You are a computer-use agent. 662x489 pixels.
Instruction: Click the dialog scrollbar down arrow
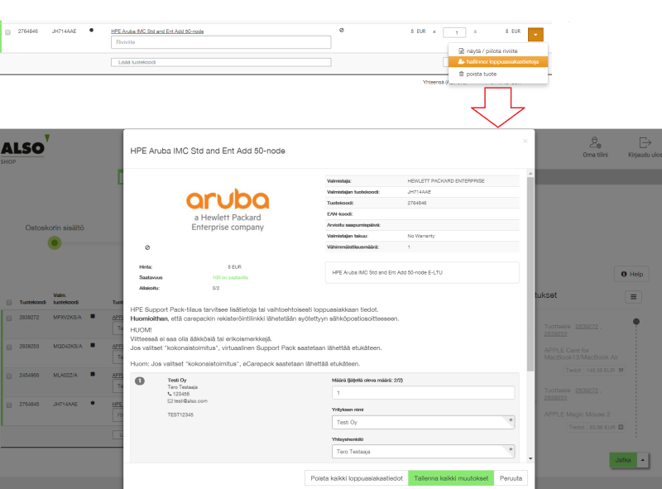point(530,458)
